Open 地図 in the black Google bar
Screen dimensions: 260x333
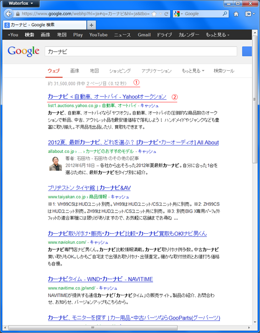62,35
